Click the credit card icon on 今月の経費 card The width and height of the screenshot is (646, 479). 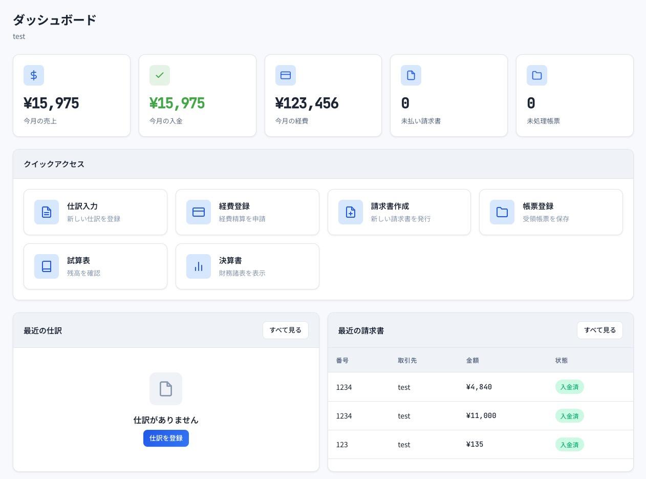tap(286, 75)
